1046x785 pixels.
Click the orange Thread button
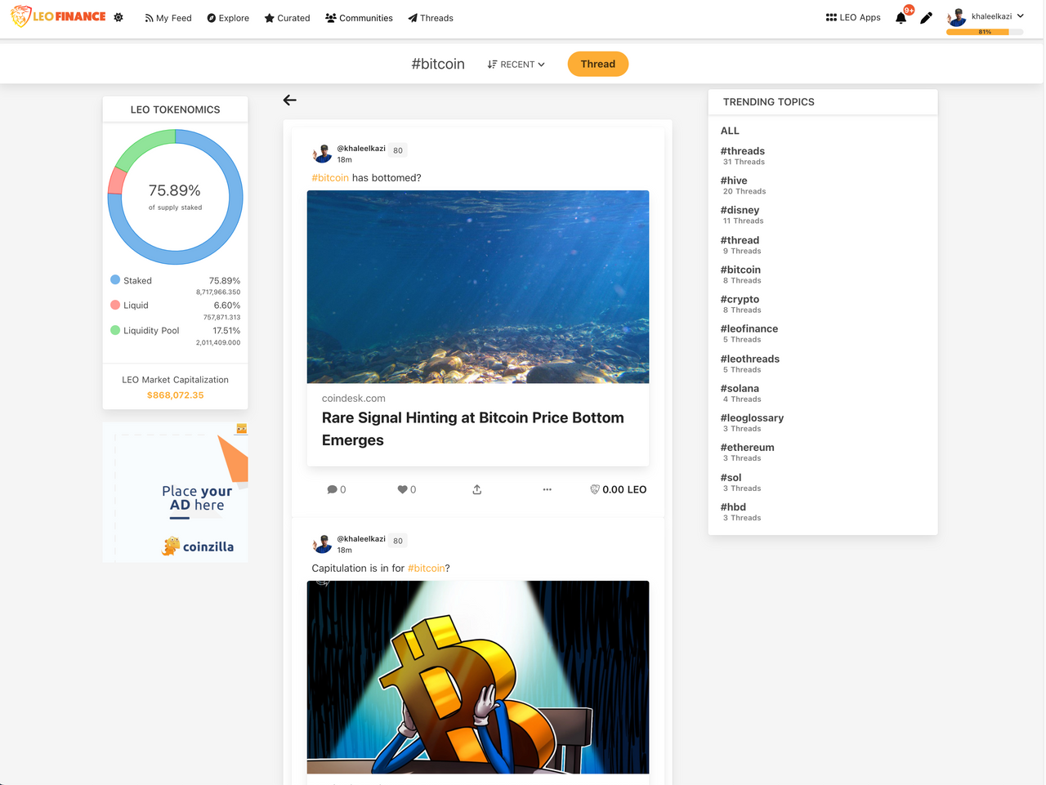598,64
